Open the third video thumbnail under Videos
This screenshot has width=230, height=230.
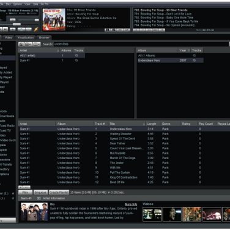(x=191, y=214)
